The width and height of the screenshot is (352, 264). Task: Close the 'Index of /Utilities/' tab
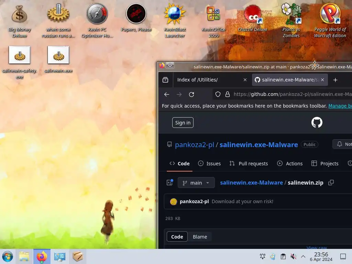tap(245, 80)
